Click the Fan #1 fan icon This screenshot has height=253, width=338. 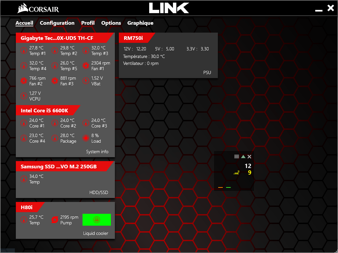86,66
